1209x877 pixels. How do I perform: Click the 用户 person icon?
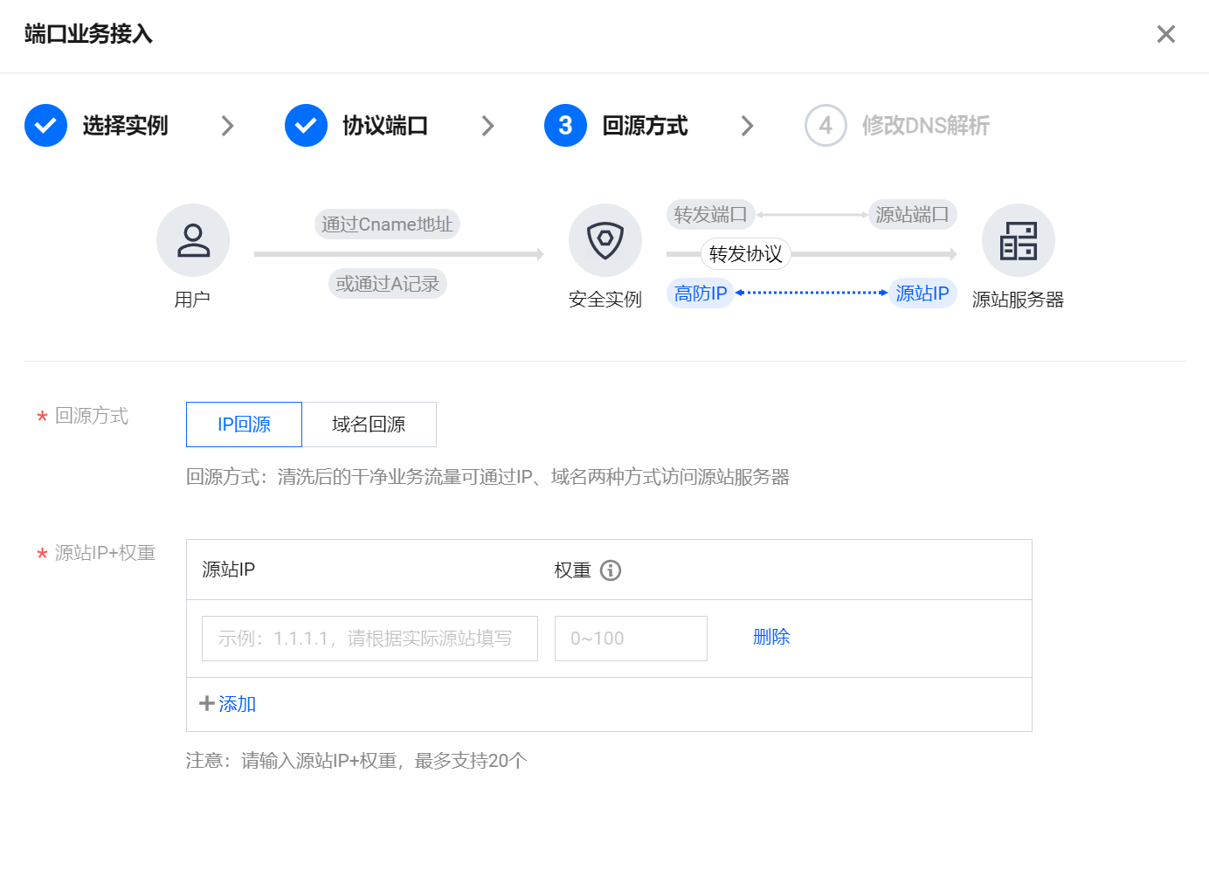click(x=193, y=240)
